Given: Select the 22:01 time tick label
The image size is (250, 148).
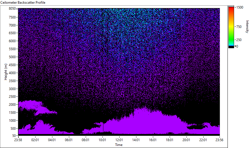Looking at the screenshot, I should (x=203, y=140).
